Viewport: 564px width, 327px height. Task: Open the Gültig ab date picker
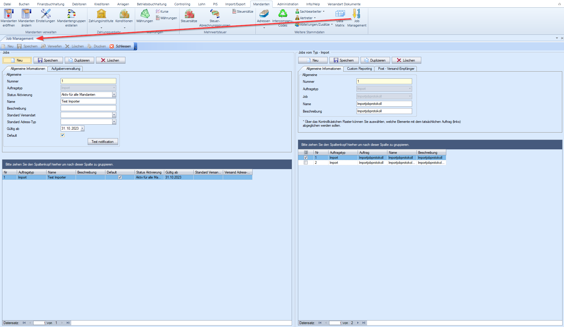(x=82, y=128)
